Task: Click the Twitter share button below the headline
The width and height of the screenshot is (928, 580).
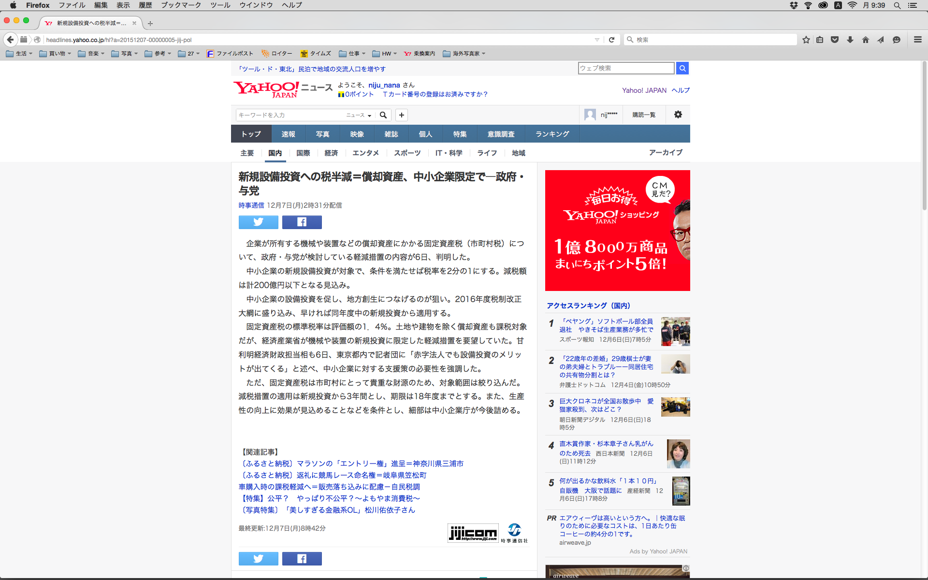Action: [258, 222]
